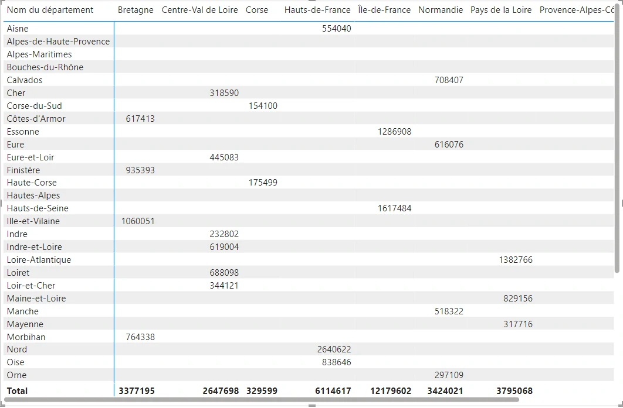Image resolution: width=623 pixels, height=408 pixels.
Task: Click the Pays de la Loire header
Action: (x=501, y=10)
